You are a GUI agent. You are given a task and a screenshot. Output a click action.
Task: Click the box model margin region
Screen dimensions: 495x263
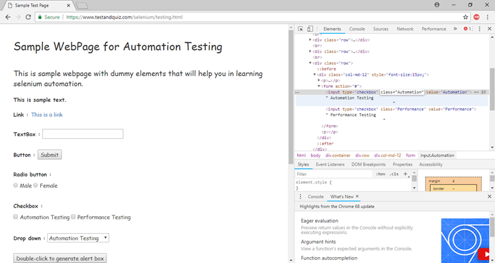tap(453, 181)
